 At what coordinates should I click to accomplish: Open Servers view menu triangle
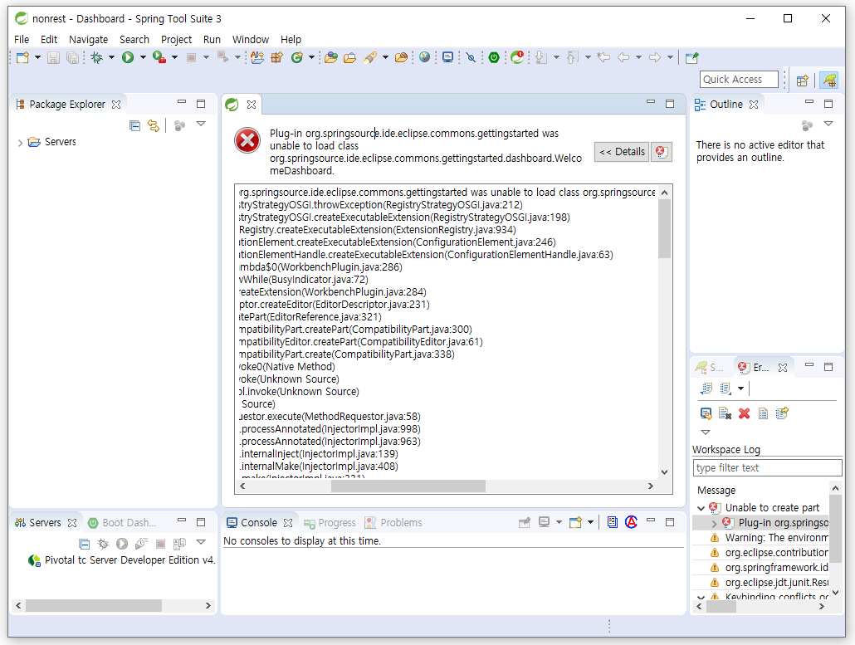201,542
